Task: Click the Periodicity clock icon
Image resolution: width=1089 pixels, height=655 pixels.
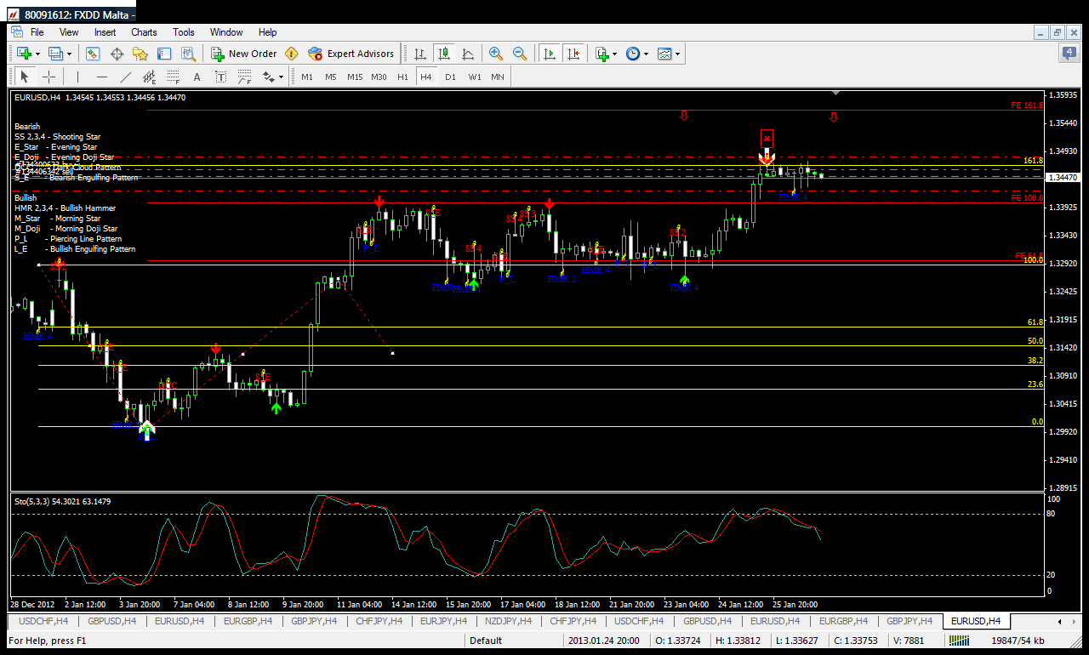Action: coord(633,54)
